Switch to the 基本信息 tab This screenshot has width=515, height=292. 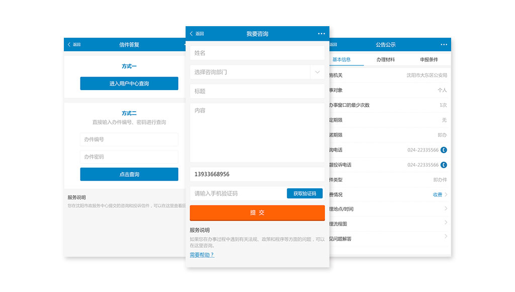click(341, 59)
